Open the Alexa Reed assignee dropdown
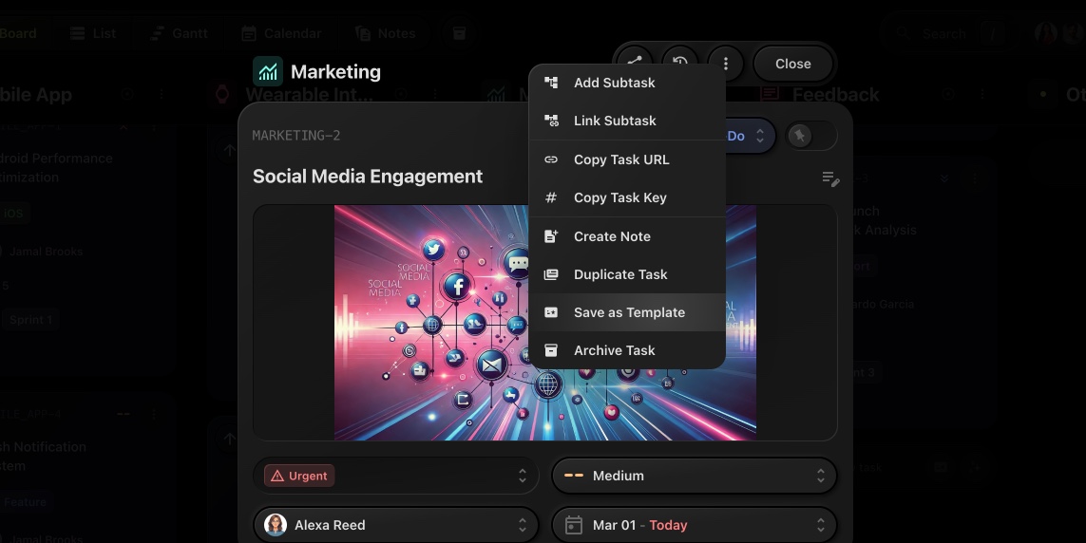Image resolution: width=1086 pixels, height=543 pixels. pyautogui.click(x=398, y=525)
